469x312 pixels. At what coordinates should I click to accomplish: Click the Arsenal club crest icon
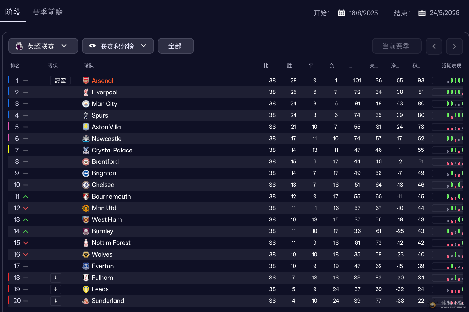[86, 81]
